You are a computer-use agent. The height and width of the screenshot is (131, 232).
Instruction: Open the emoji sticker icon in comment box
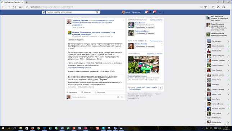click(x=122, y=97)
